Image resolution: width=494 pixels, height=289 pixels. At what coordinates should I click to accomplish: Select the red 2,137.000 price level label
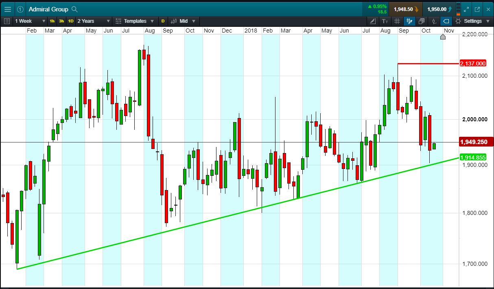click(473, 63)
